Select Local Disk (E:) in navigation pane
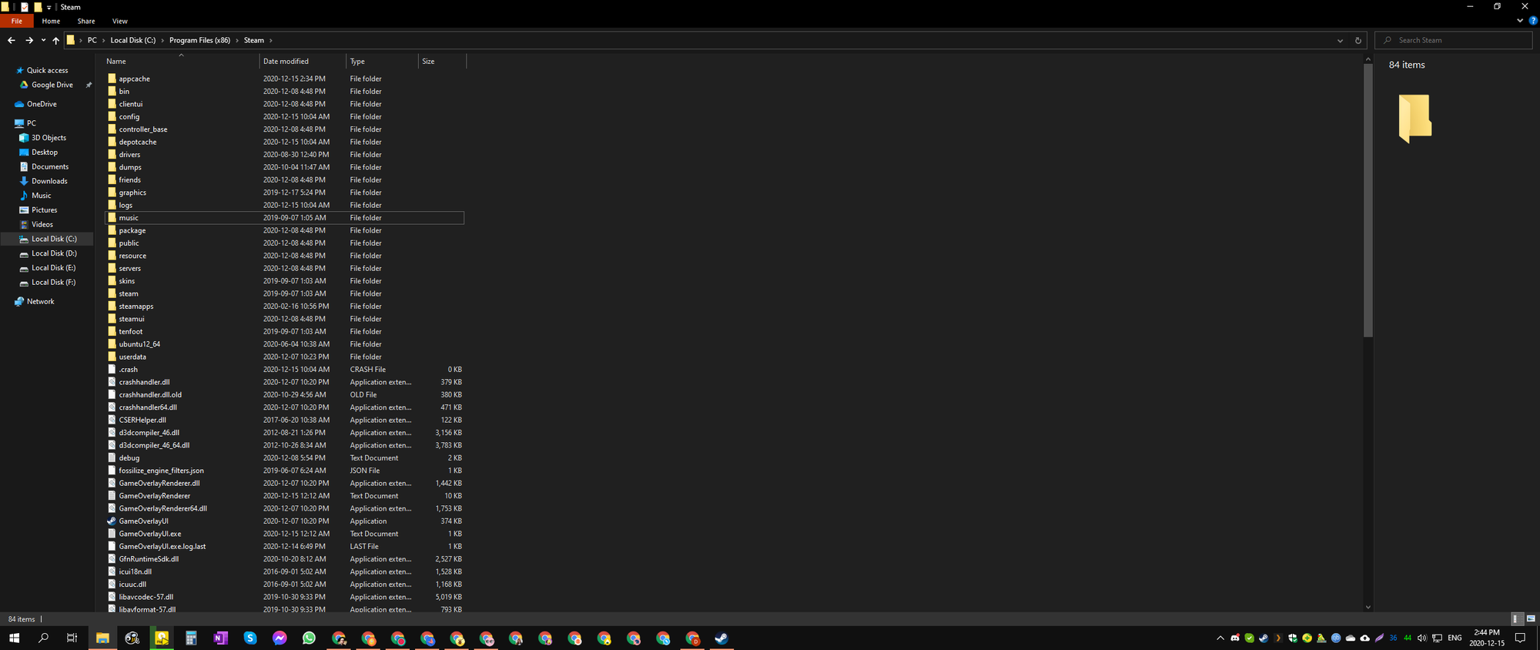1540x650 pixels. (53, 268)
